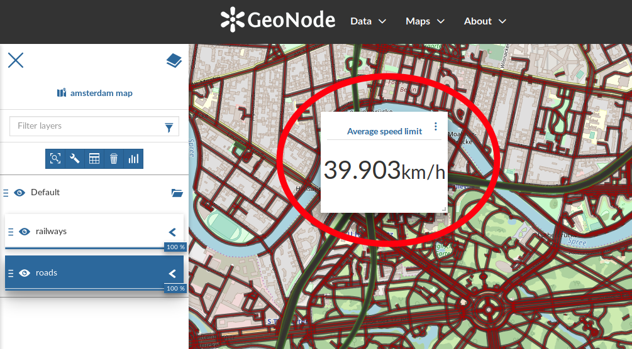This screenshot has width=632, height=349.
Task: Click the widget resize corner handle
Action: tap(444, 209)
